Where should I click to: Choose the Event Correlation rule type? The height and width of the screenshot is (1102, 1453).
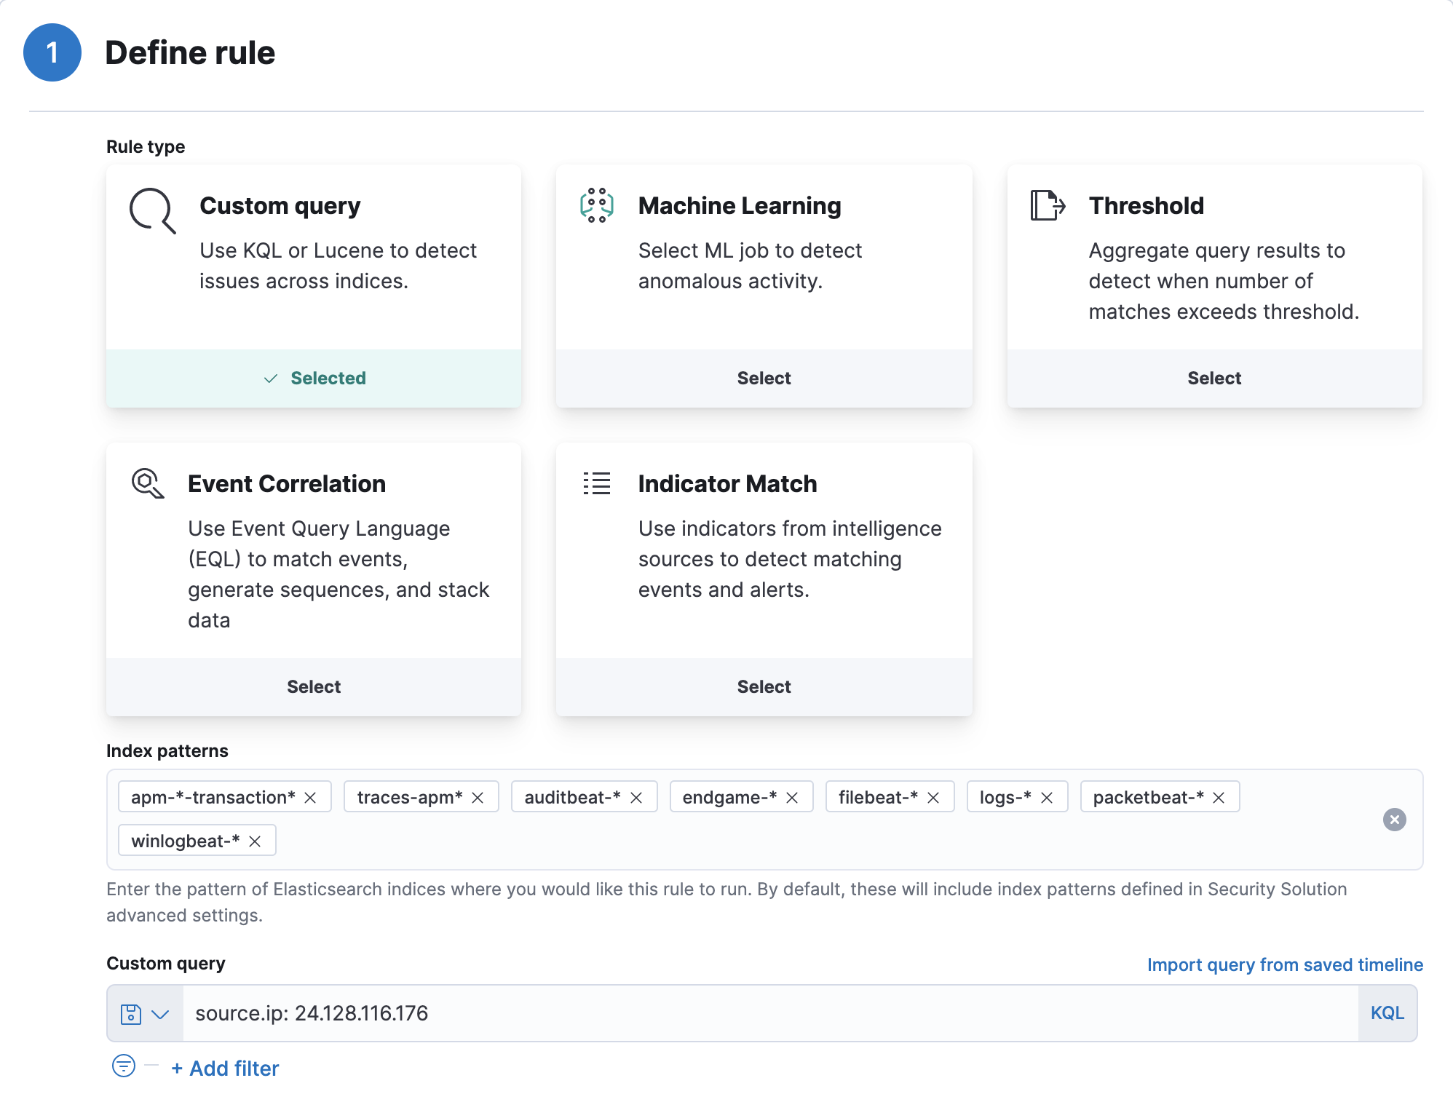(x=314, y=687)
